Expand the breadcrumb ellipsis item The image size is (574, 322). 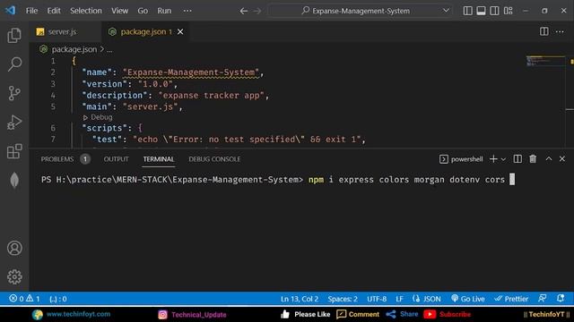pyautogui.click(x=109, y=50)
